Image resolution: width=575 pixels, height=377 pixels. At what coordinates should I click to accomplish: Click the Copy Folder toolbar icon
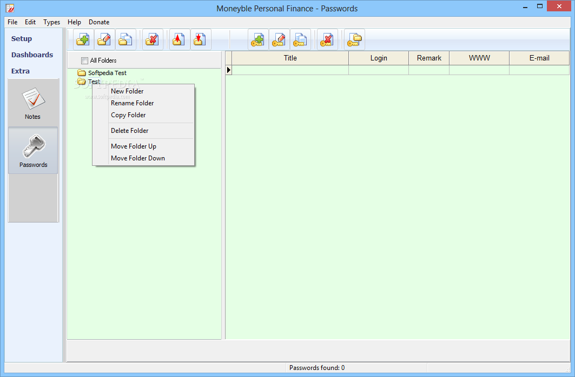coord(125,39)
